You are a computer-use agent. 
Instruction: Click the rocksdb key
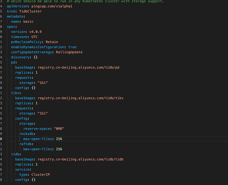coord(26,134)
